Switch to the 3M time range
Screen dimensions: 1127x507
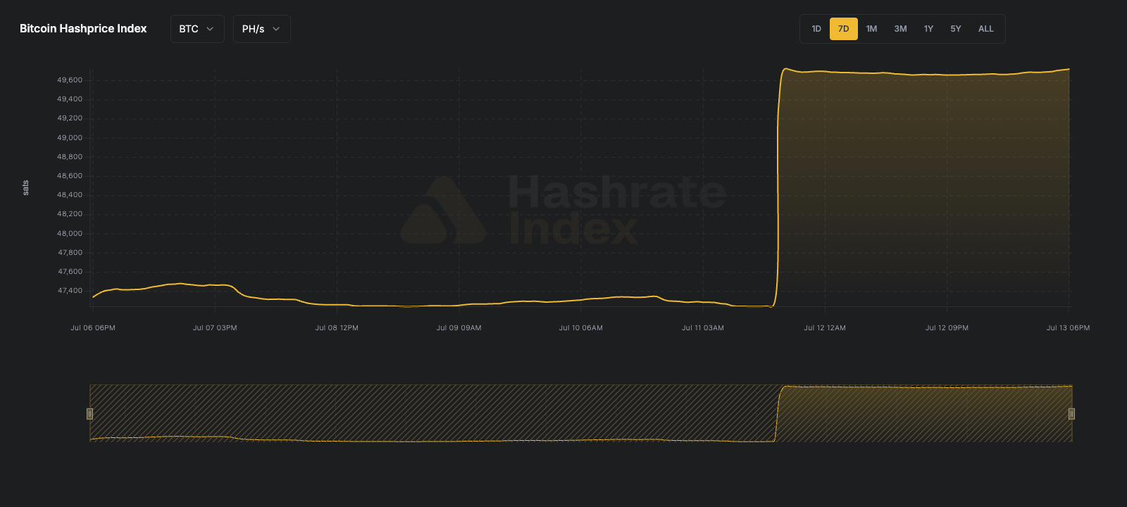tap(901, 29)
